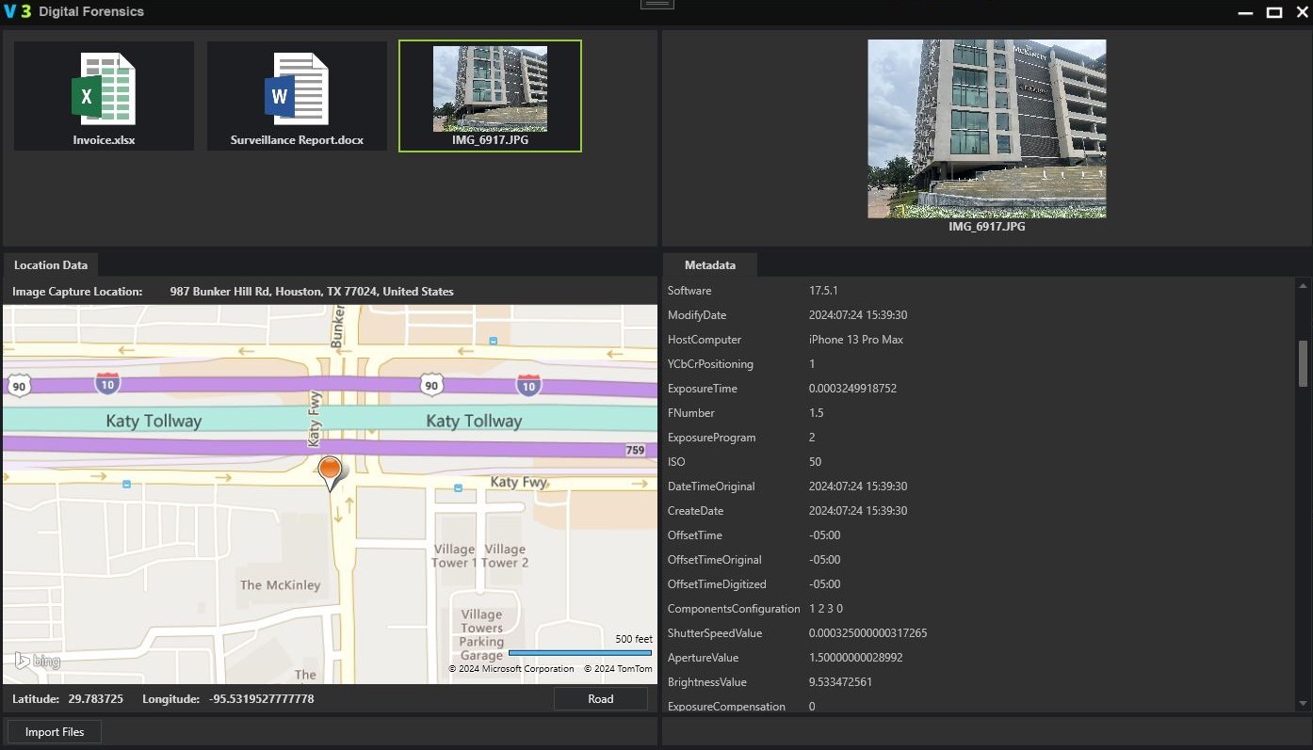The image size is (1313, 750).
Task: Click the large IMG_6917.JPG preview image
Action: tap(986, 129)
